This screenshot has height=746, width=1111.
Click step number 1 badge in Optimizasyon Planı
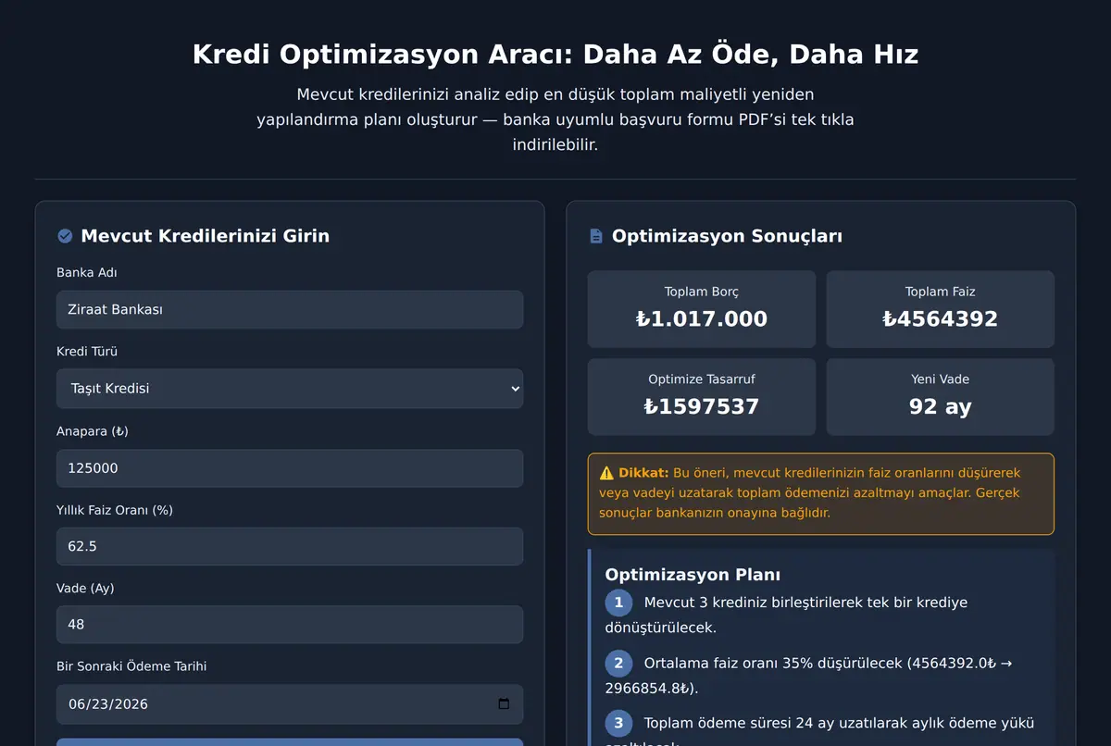click(618, 603)
